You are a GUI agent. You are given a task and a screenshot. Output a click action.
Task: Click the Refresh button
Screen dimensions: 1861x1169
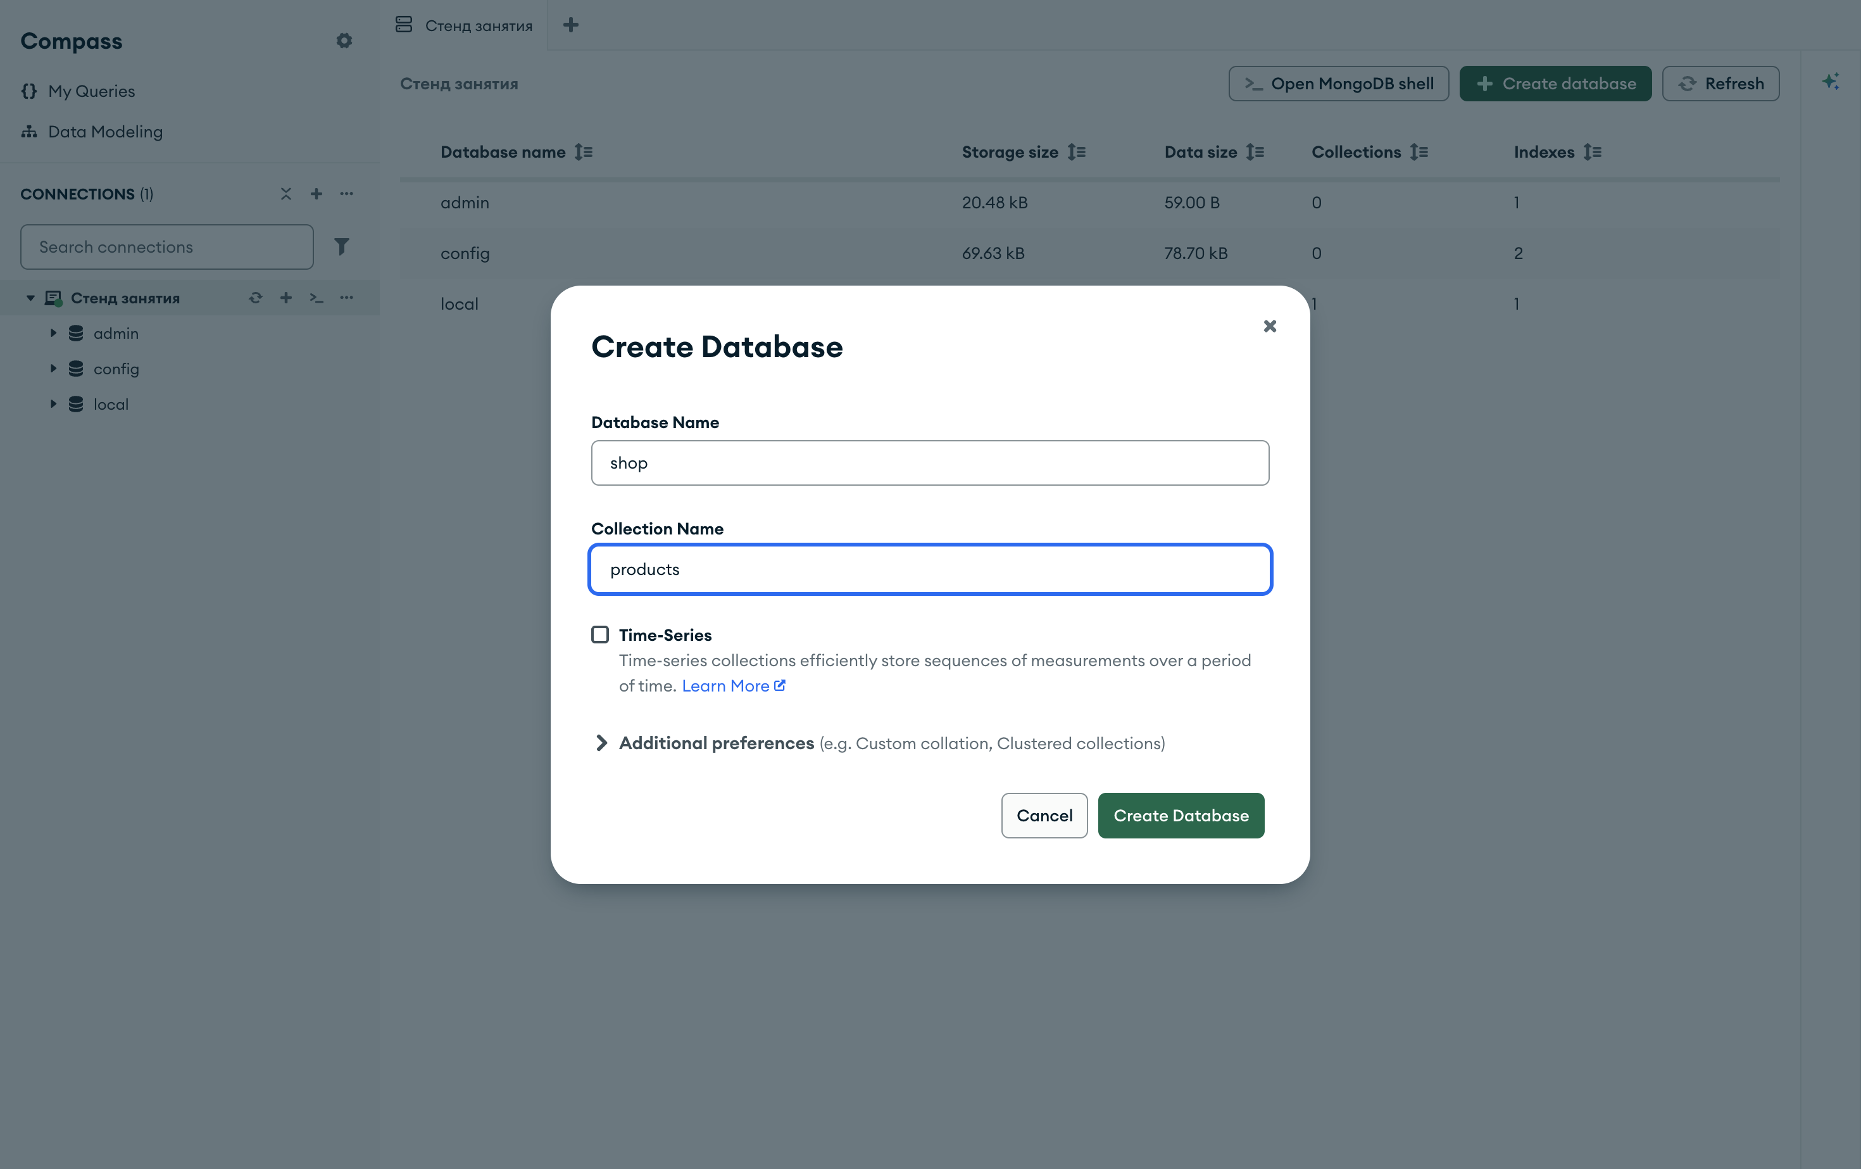[1720, 84]
